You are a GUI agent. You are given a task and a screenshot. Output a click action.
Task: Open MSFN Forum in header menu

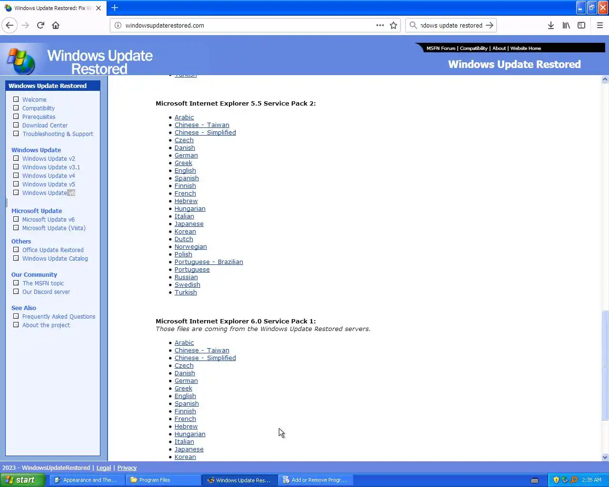point(441,48)
